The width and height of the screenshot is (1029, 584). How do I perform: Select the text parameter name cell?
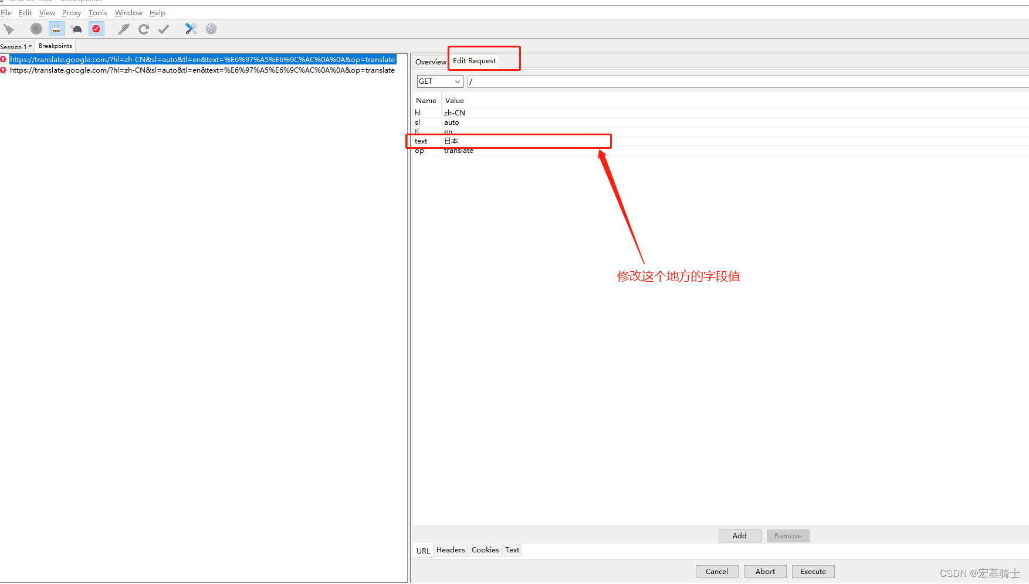pos(421,141)
